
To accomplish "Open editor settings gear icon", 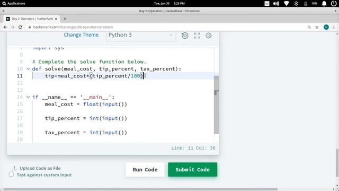I will [209, 36].
